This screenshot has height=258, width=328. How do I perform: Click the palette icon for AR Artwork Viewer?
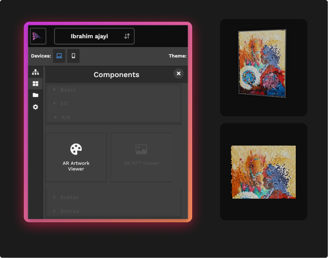(x=76, y=149)
